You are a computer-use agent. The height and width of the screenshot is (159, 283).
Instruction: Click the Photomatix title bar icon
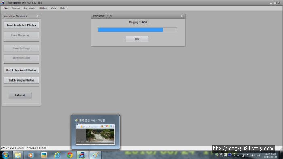coord(2,3)
